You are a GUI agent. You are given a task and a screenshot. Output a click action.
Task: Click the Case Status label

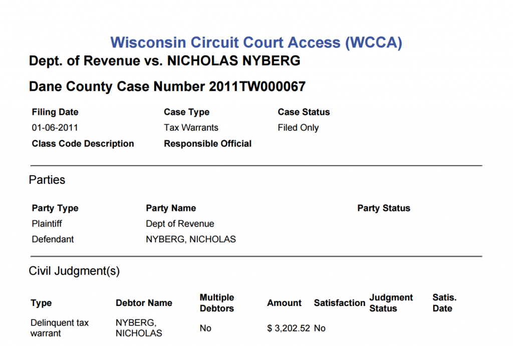[304, 112]
